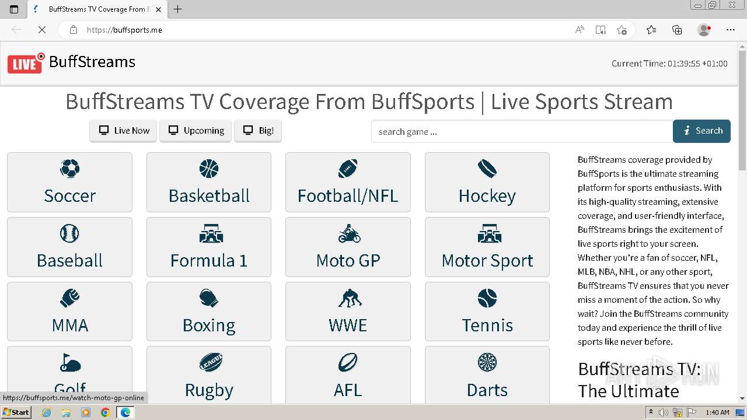Click the Moto GP motorcycle icon
747x420 pixels.
pos(348,233)
